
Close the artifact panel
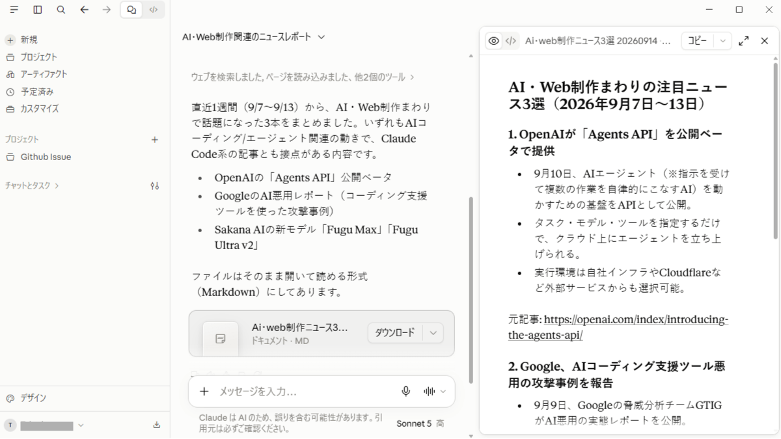point(765,41)
